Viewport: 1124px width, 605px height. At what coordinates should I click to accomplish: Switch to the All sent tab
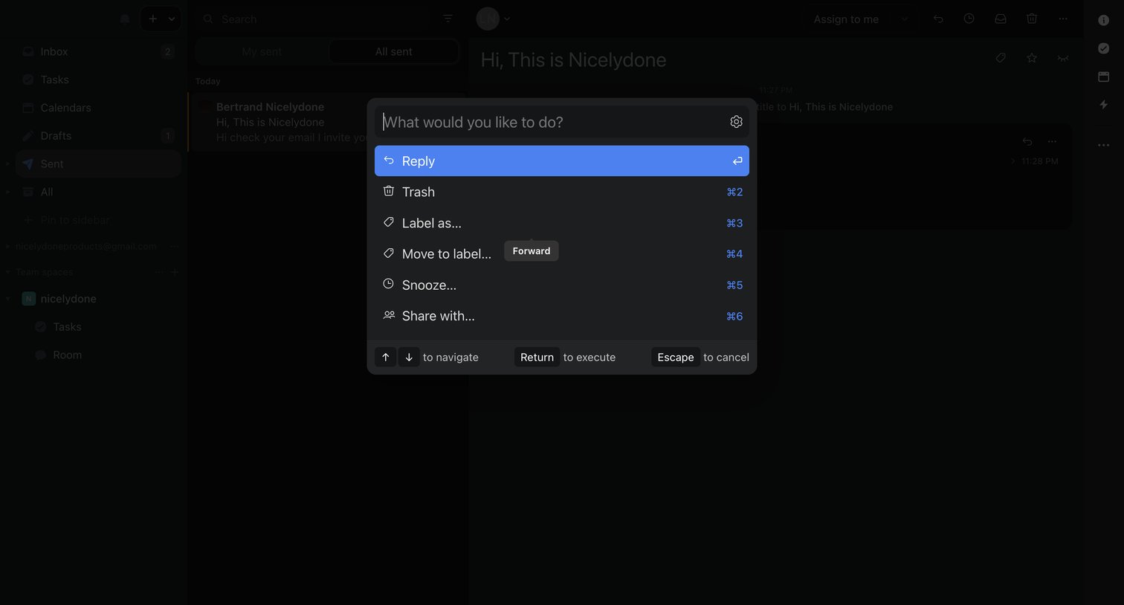point(393,51)
